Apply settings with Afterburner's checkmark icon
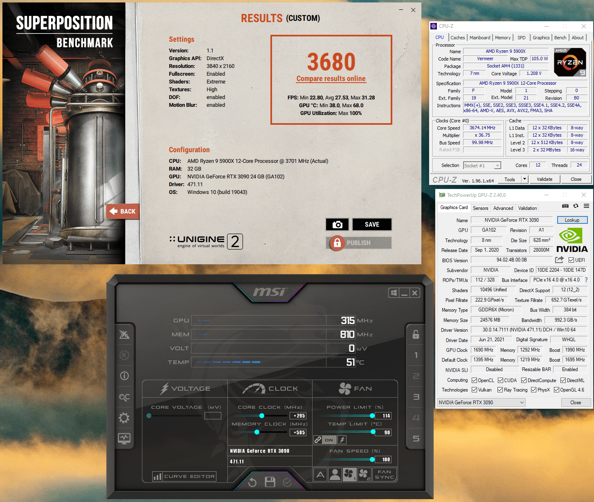The image size is (594, 502). point(288,482)
